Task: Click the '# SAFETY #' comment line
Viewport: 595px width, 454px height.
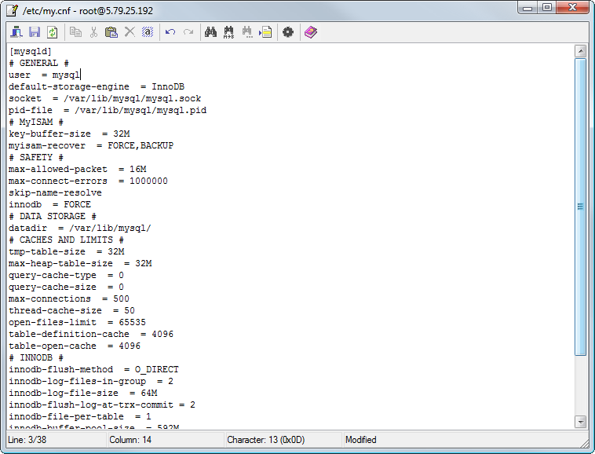Action: 36,157
